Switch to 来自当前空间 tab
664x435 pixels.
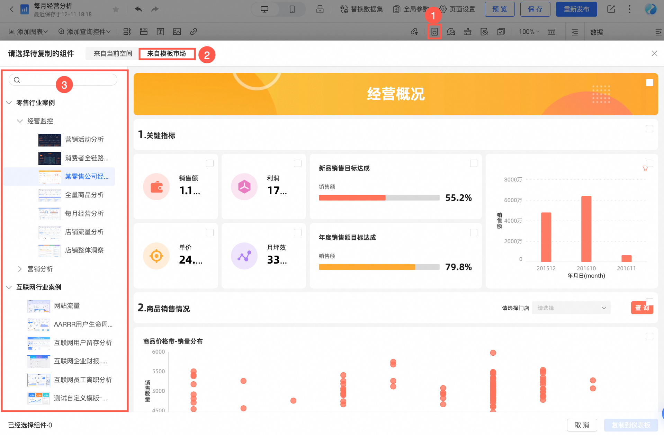[x=113, y=54]
